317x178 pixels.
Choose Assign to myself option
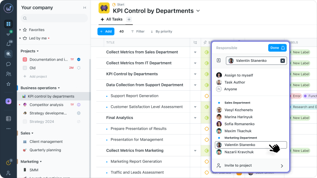(238, 75)
